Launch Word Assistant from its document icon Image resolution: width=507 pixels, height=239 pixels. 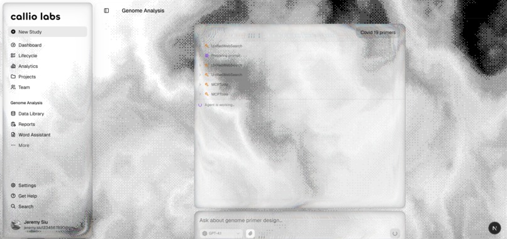tap(13, 135)
